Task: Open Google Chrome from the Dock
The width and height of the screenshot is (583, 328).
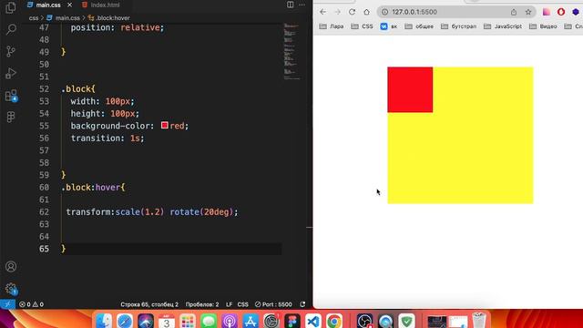Action: pyautogui.click(x=334, y=321)
